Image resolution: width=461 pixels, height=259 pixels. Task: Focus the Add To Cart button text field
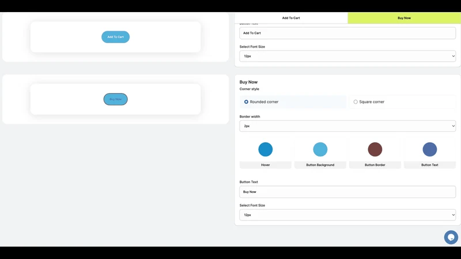[x=347, y=33]
